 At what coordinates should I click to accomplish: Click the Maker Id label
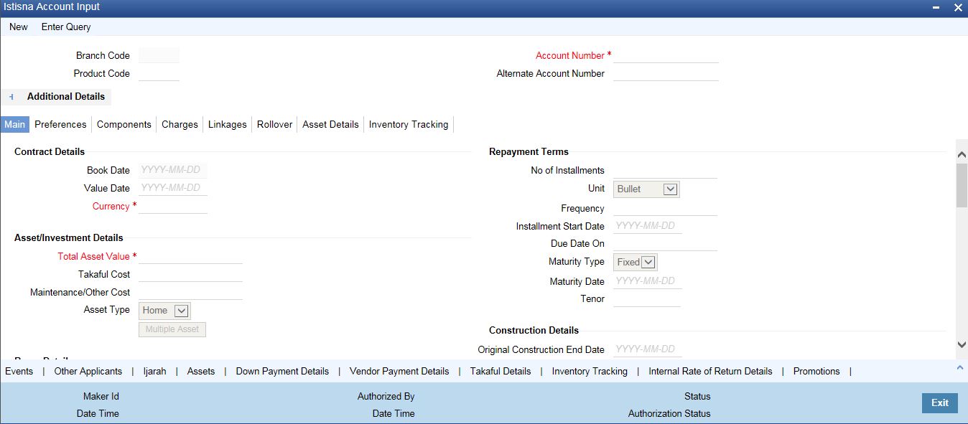click(101, 396)
